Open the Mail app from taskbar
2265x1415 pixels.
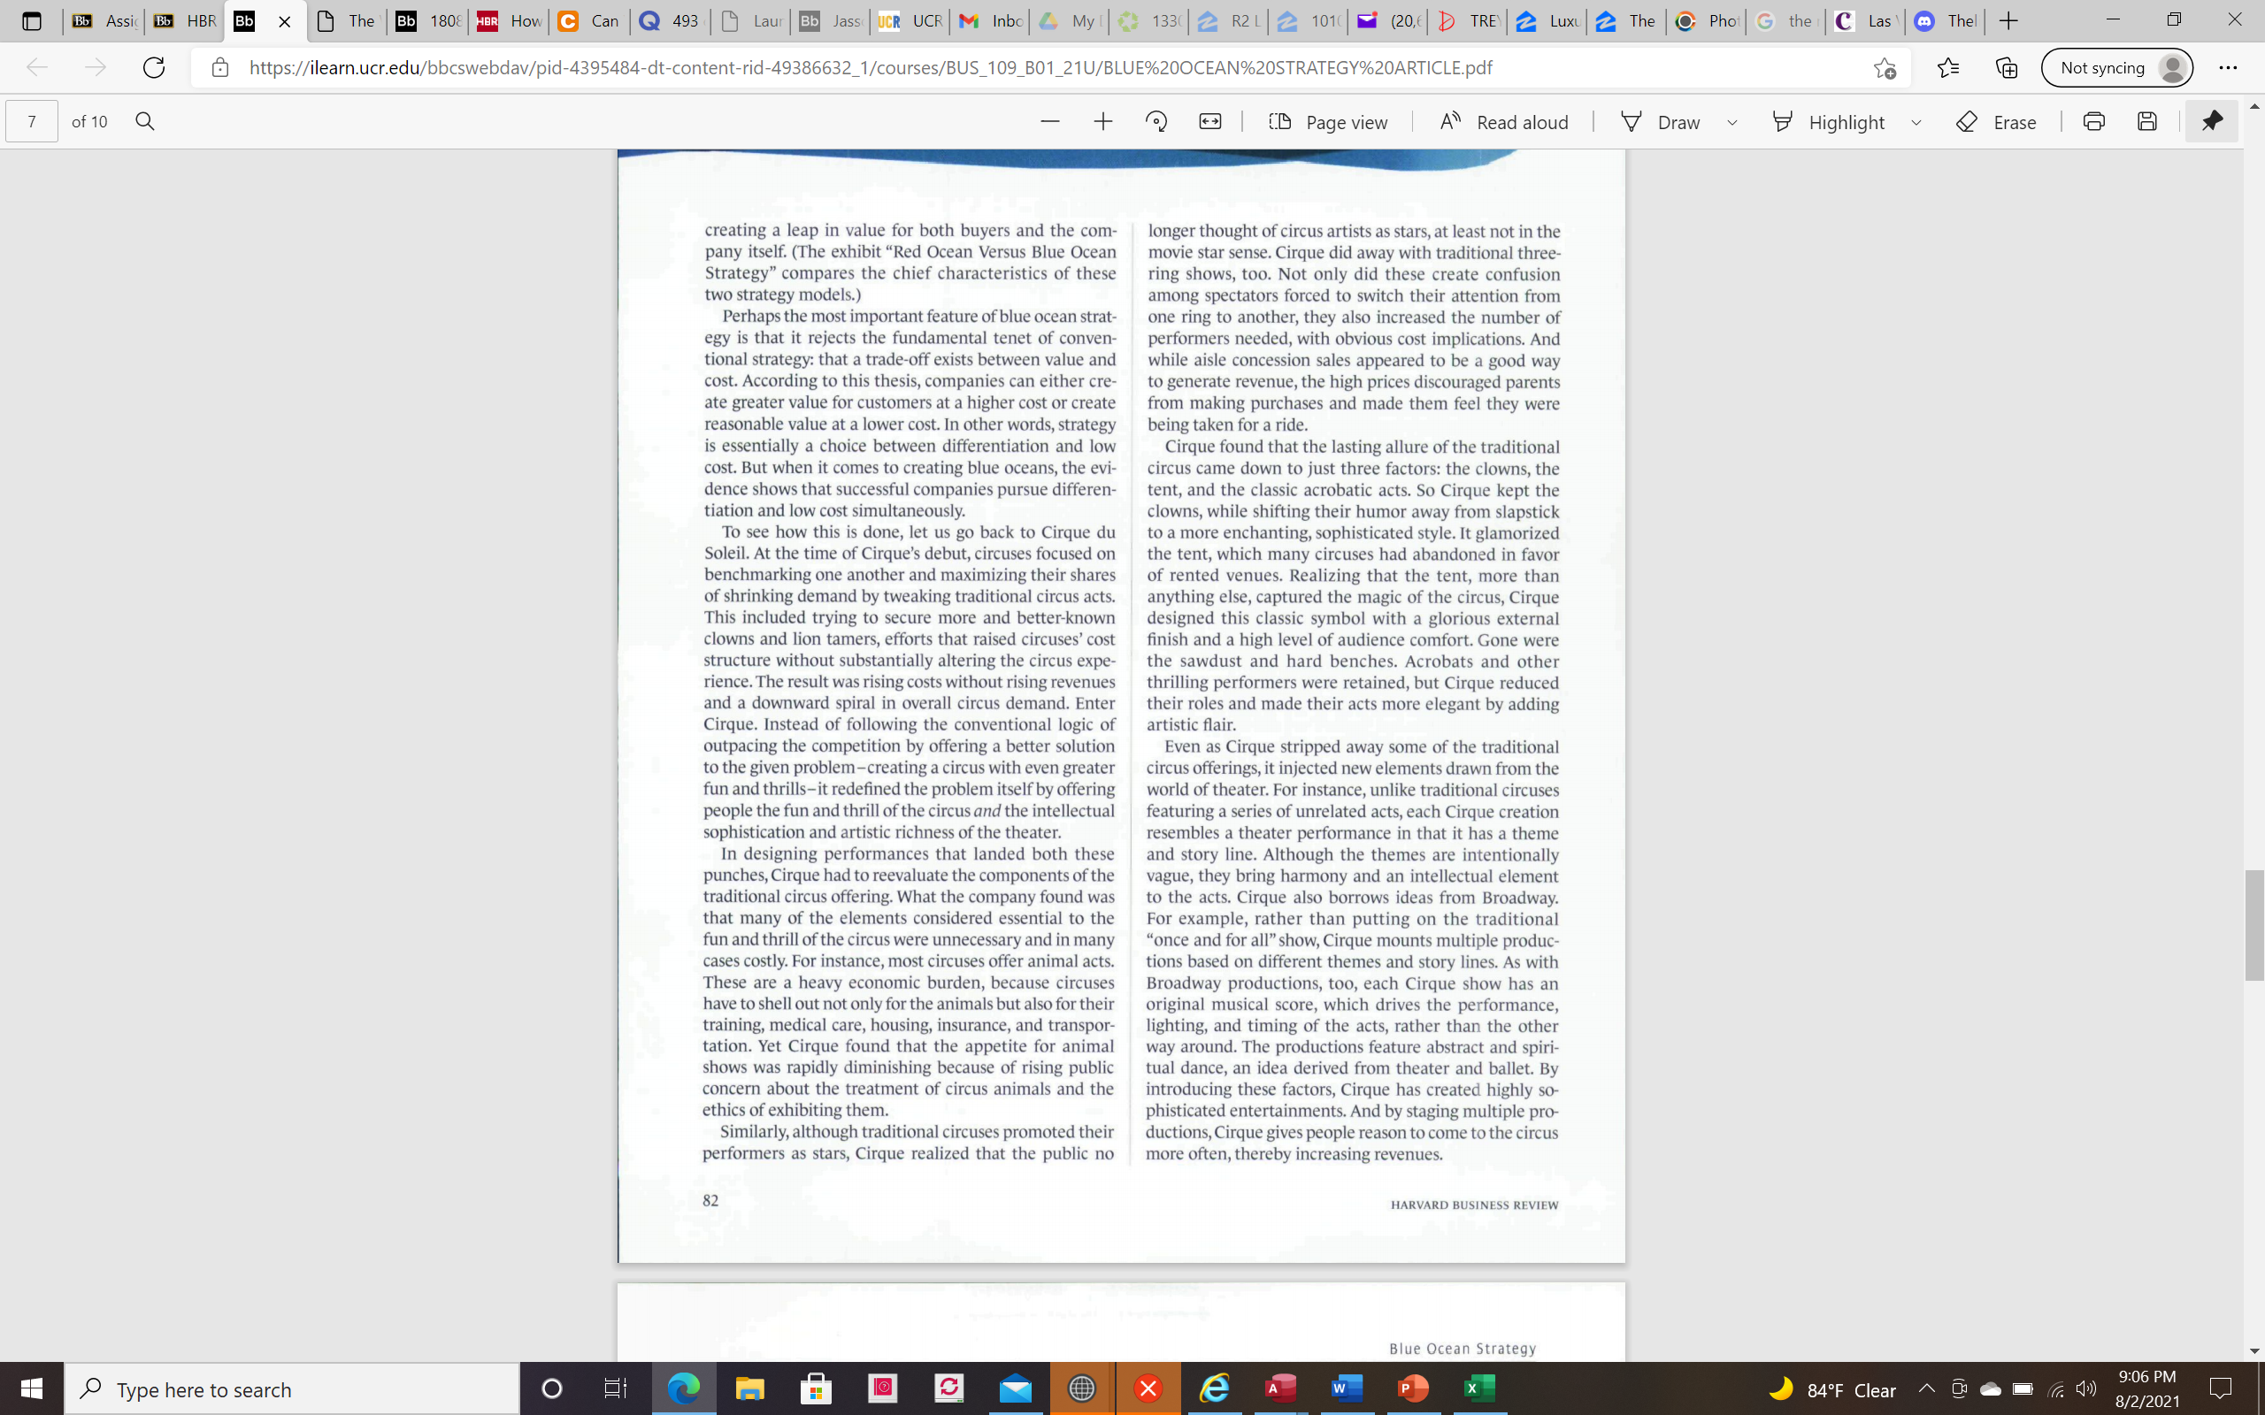pos(1015,1388)
